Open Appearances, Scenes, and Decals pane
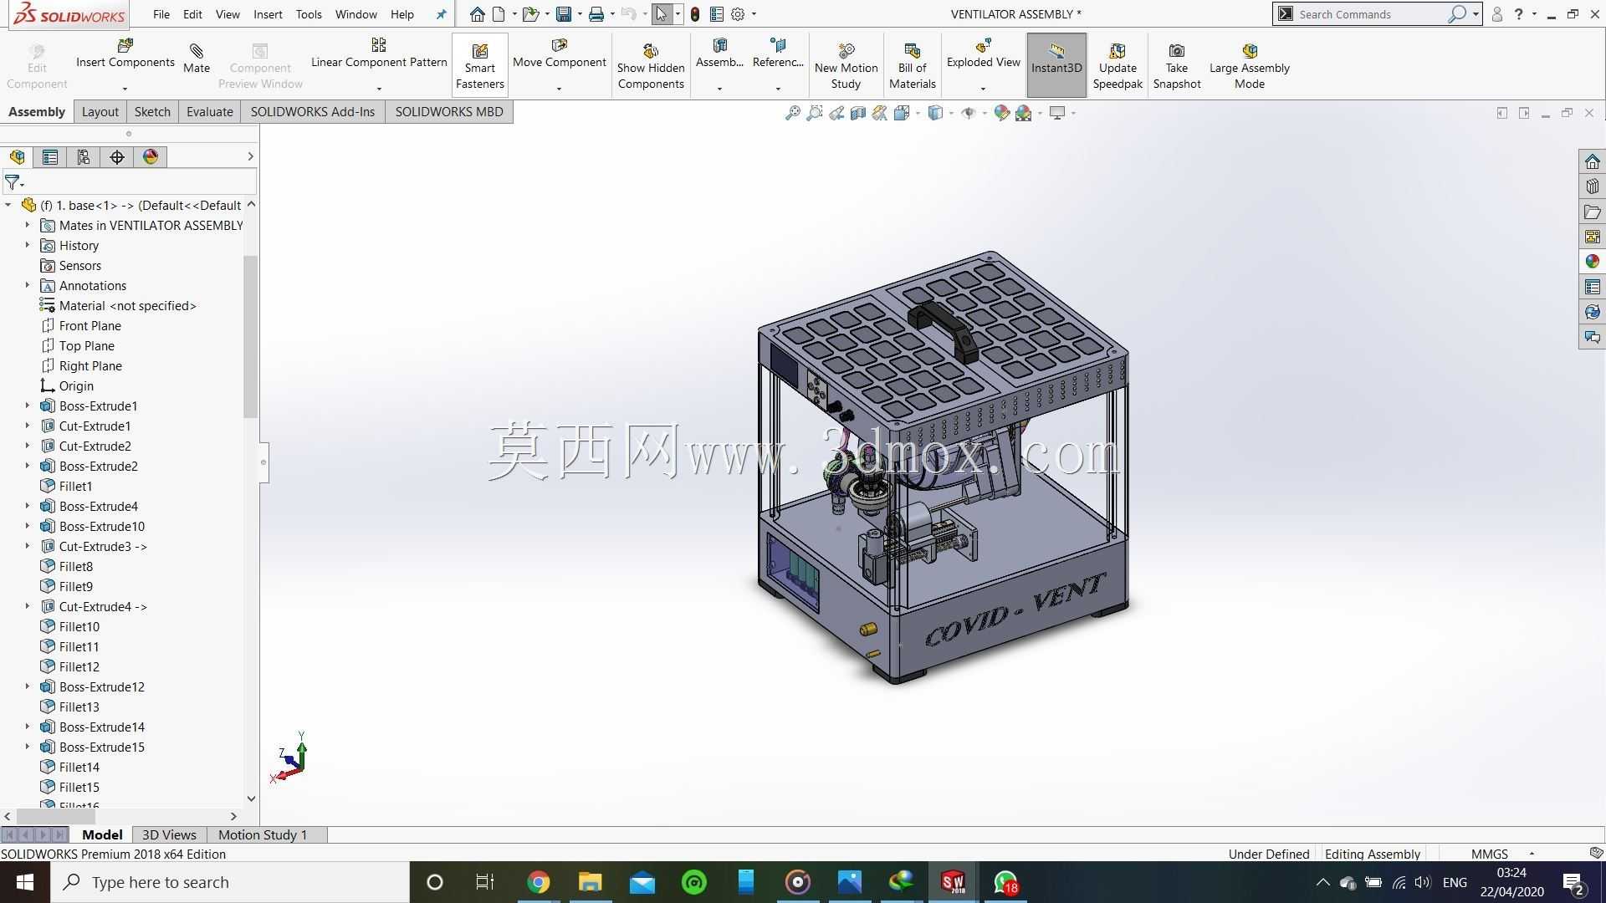This screenshot has height=903, width=1606. click(x=1592, y=262)
